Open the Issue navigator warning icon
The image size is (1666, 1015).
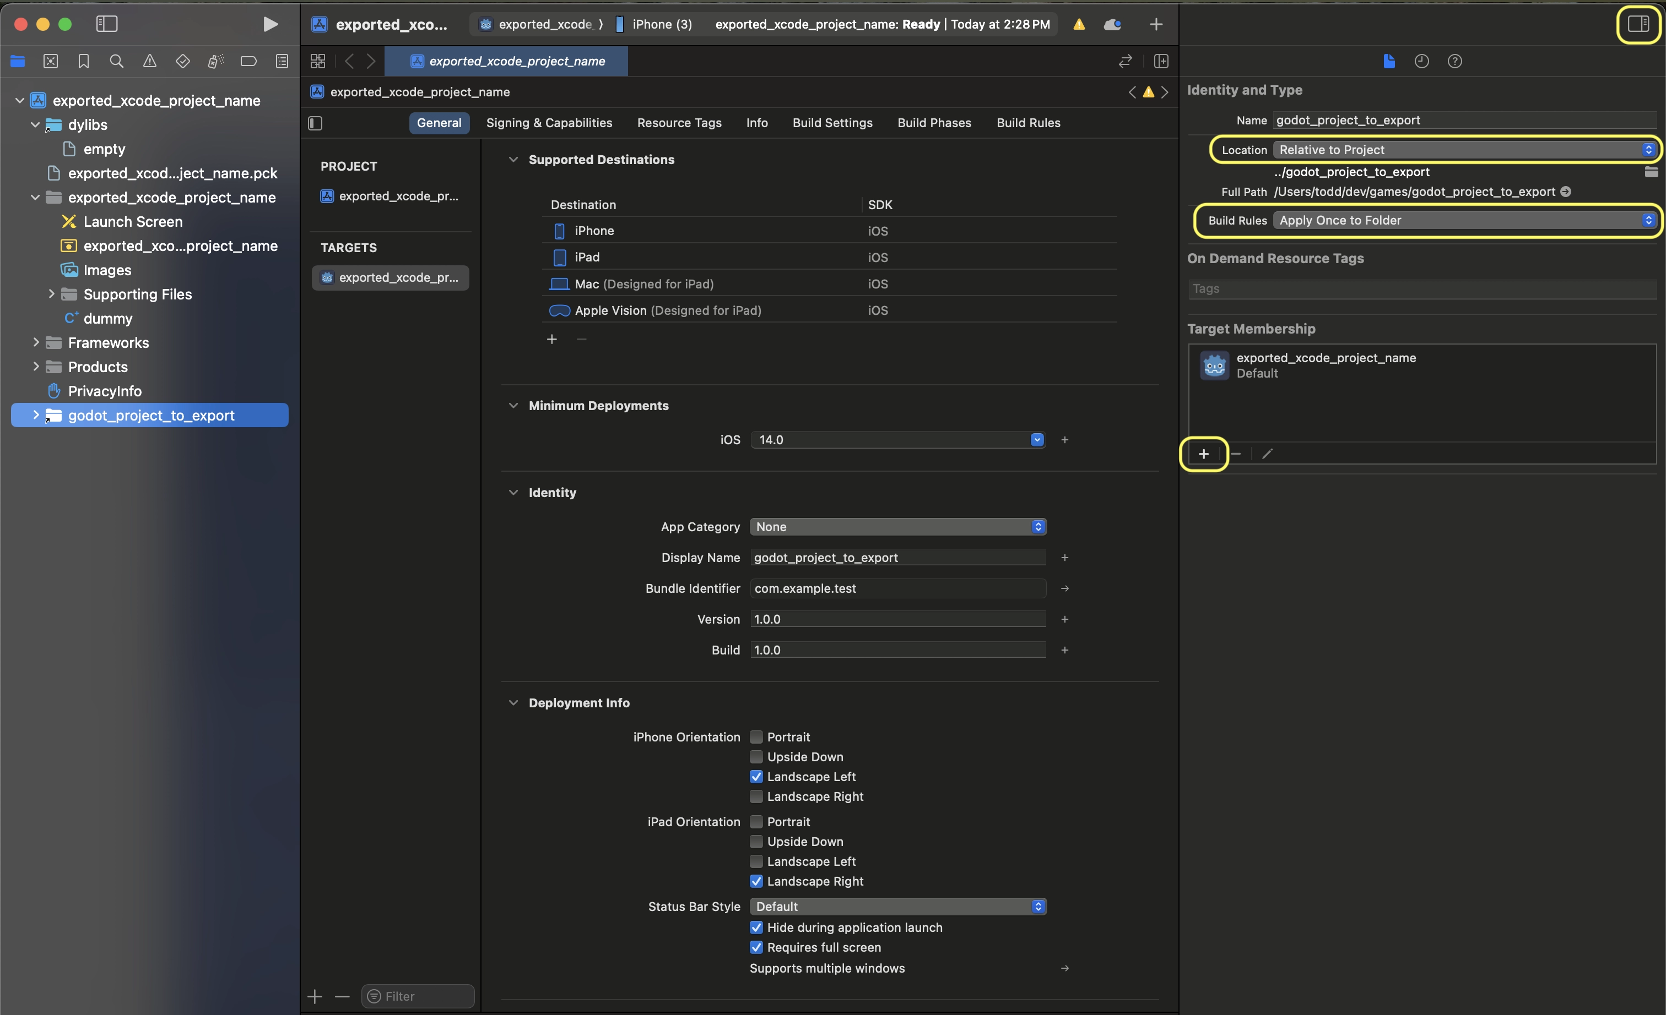pos(149,62)
